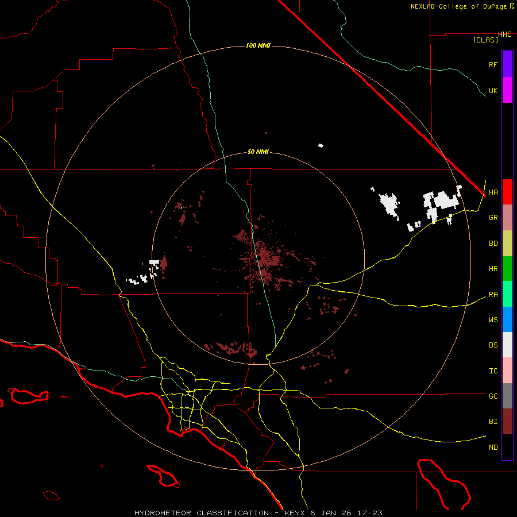Screen dimensions: 517x517
Task: Click the "100 NMI" range ring label
Action: pos(258,45)
